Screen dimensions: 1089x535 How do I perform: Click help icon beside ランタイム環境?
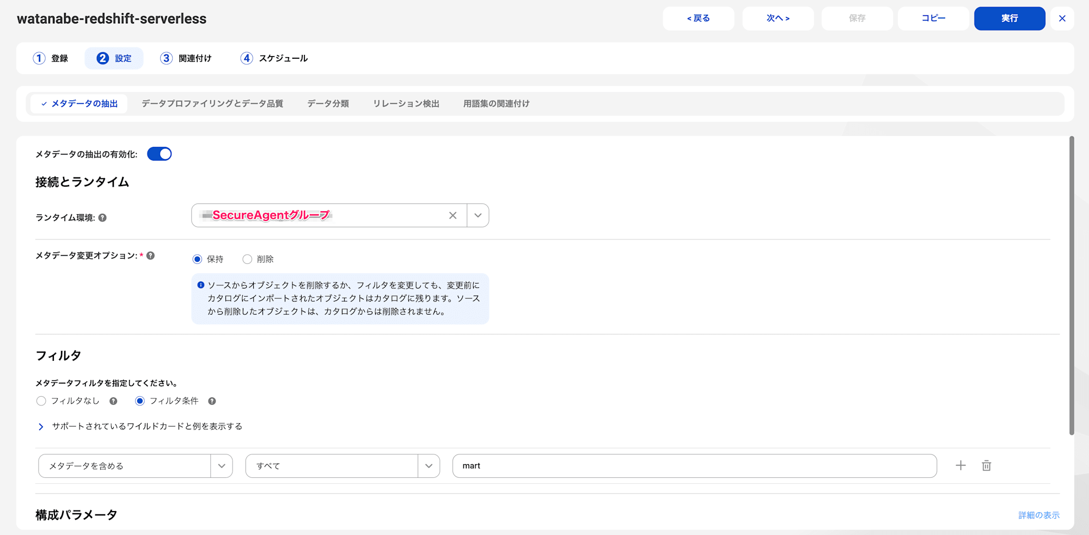point(102,218)
